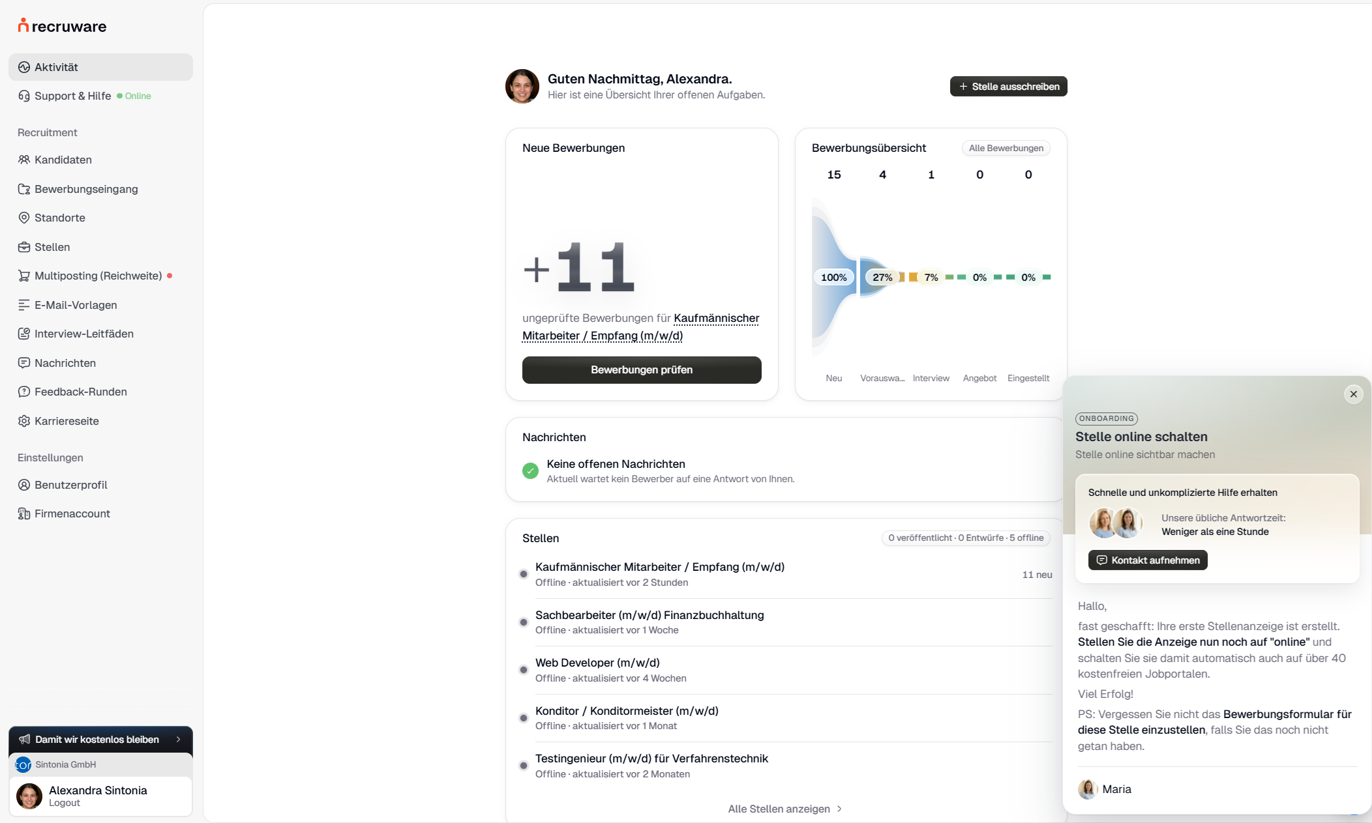This screenshot has width=1372, height=823.
Task: Open Benutzerprofil via its user icon
Action: pos(24,485)
